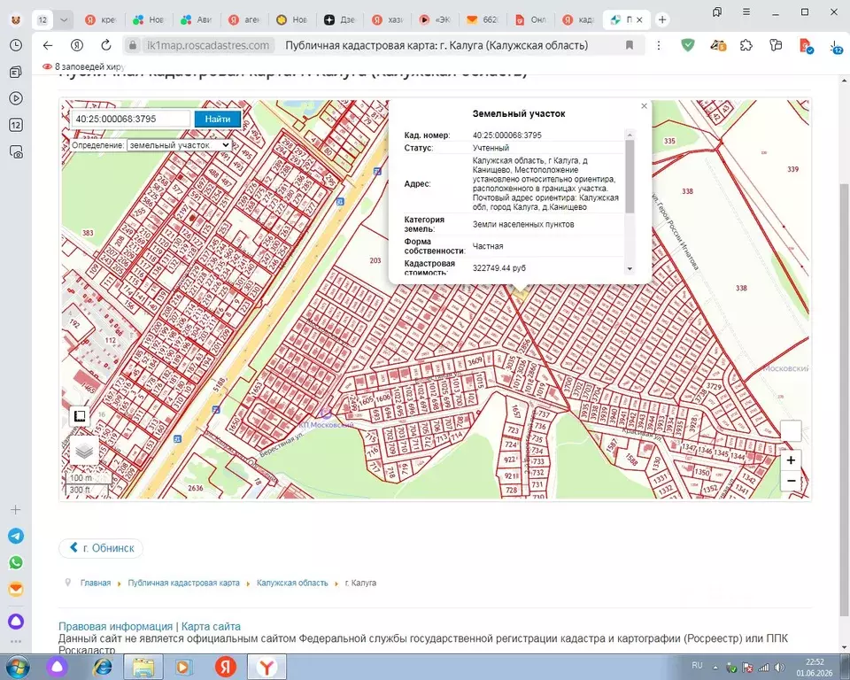Open the Карта сайта link

tap(211, 626)
